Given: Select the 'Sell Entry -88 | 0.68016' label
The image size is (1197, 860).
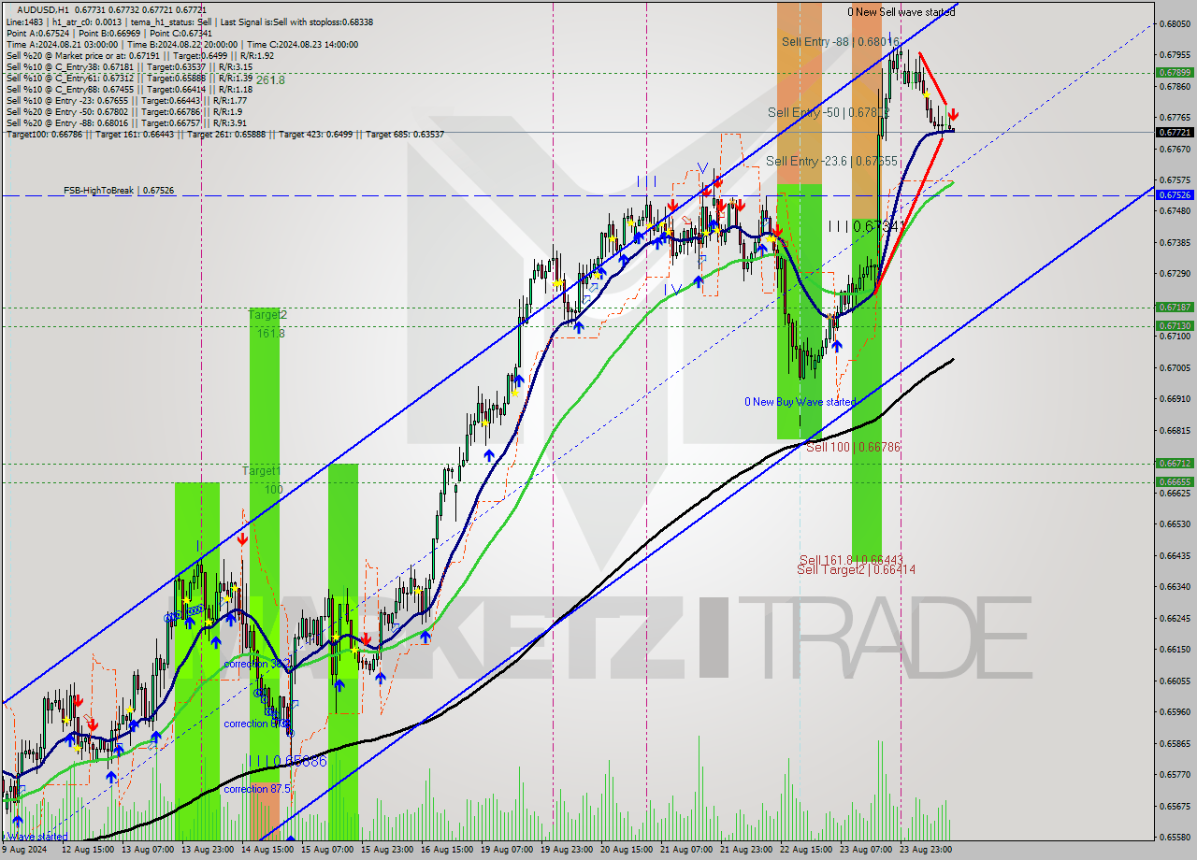Looking at the screenshot, I should [x=840, y=41].
